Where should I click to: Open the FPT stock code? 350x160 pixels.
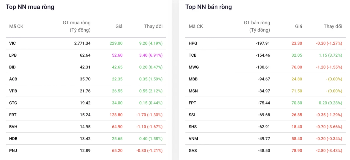(192, 103)
